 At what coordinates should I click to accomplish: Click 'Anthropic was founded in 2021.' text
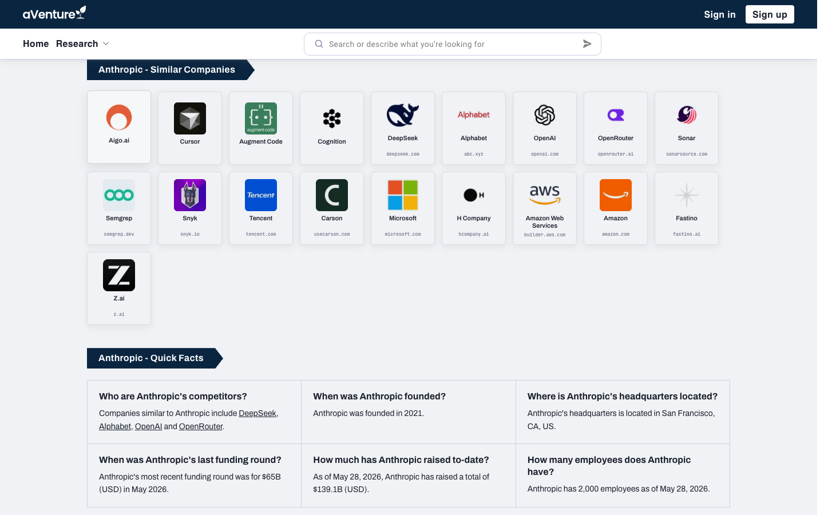coord(369,413)
